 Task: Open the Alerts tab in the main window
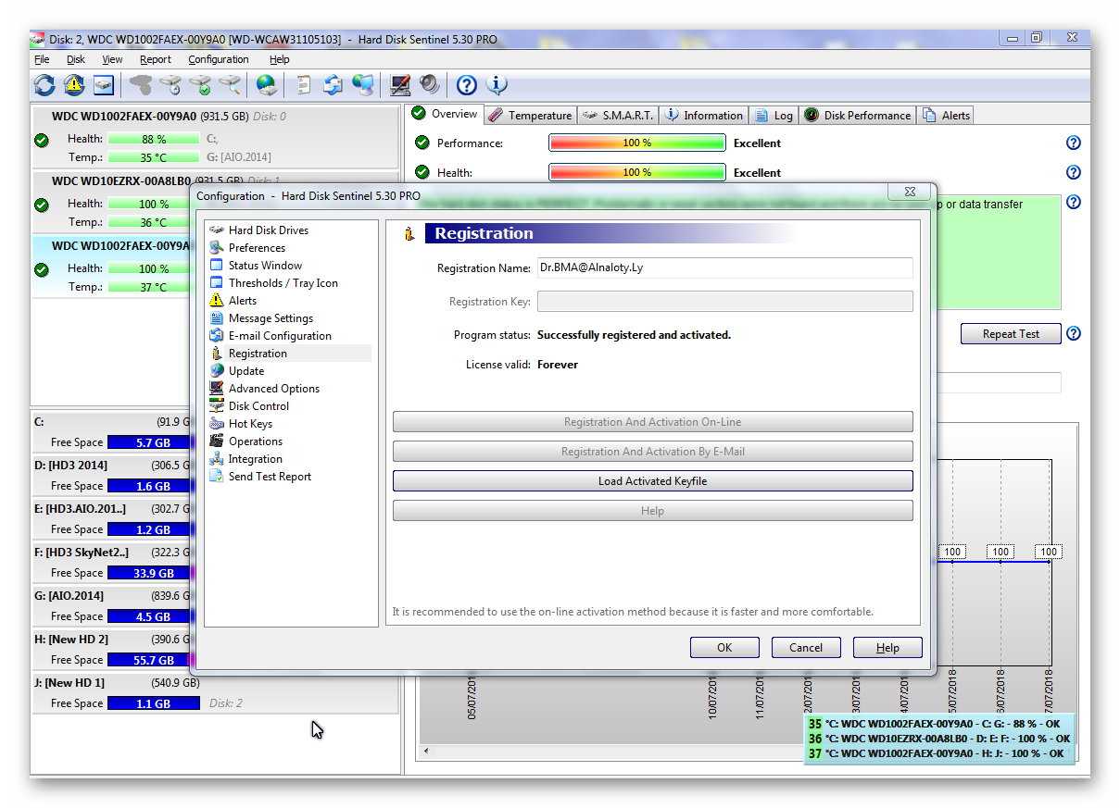click(x=946, y=115)
